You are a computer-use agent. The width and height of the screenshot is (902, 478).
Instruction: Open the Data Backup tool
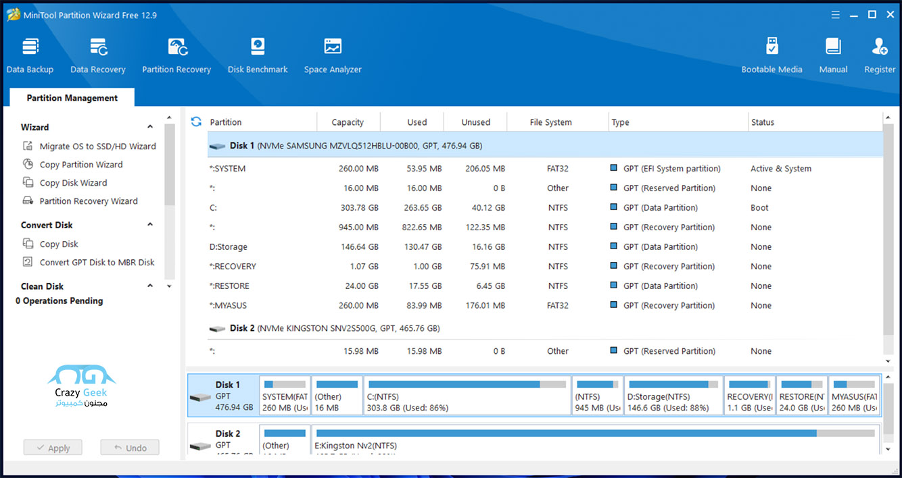pyautogui.click(x=30, y=53)
